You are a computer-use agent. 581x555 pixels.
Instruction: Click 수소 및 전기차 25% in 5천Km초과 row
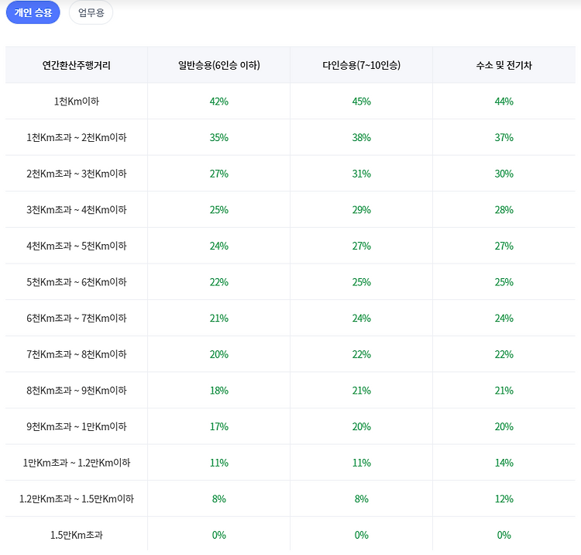(504, 282)
